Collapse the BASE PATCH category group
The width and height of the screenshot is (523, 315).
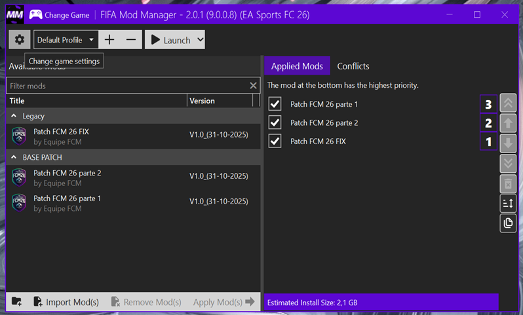point(14,158)
